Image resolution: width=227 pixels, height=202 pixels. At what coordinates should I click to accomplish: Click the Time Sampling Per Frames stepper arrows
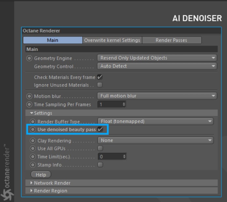124,104
